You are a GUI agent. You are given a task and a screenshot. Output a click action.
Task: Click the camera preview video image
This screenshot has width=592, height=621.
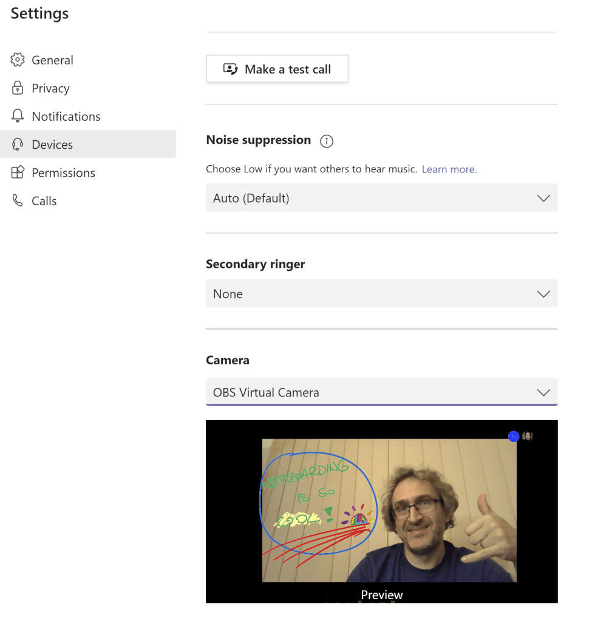click(x=389, y=510)
